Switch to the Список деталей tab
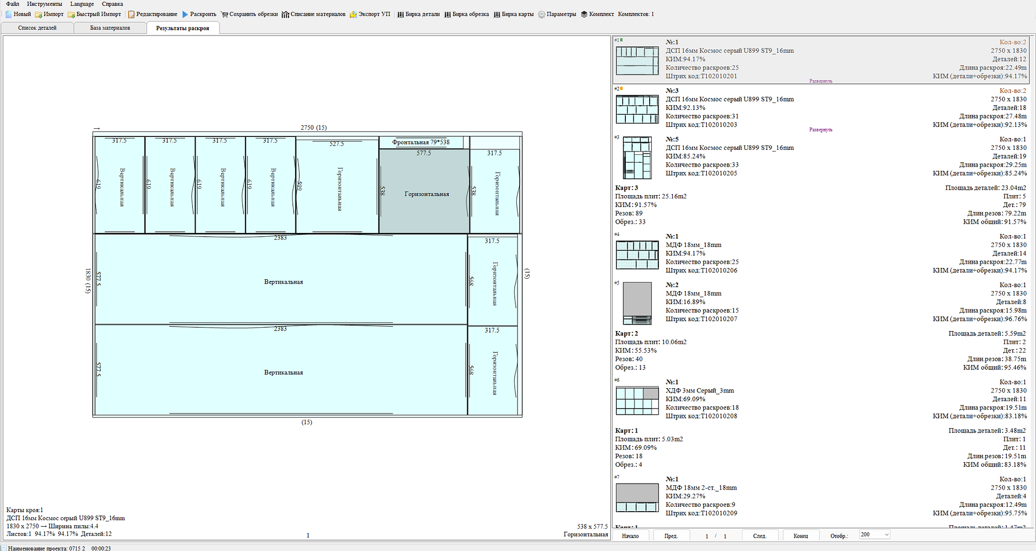 tap(37, 28)
